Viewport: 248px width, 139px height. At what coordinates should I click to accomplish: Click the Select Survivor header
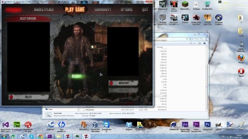28,19
